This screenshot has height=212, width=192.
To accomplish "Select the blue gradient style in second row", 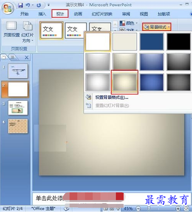I will pyautogui.click(x=151, y=62).
